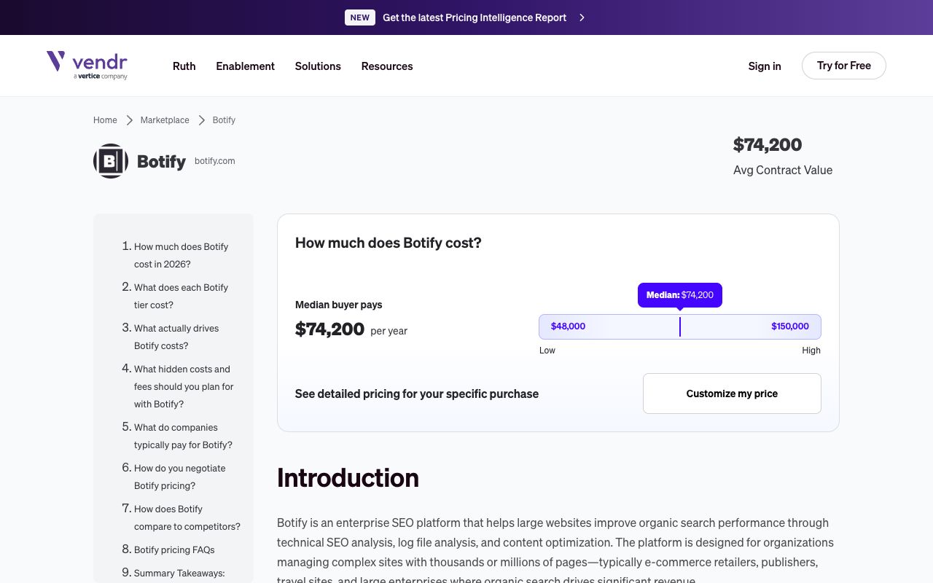Image resolution: width=933 pixels, height=583 pixels.
Task: Click the $48,000 low price value
Action: (x=568, y=326)
